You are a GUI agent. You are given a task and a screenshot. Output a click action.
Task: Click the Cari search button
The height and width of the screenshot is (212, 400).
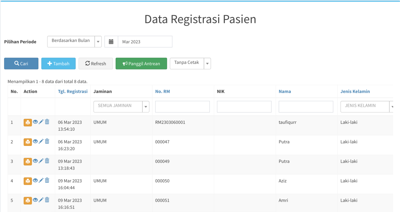tap(21, 63)
